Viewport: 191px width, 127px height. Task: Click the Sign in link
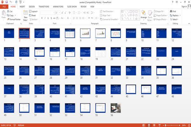coord(184,7)
